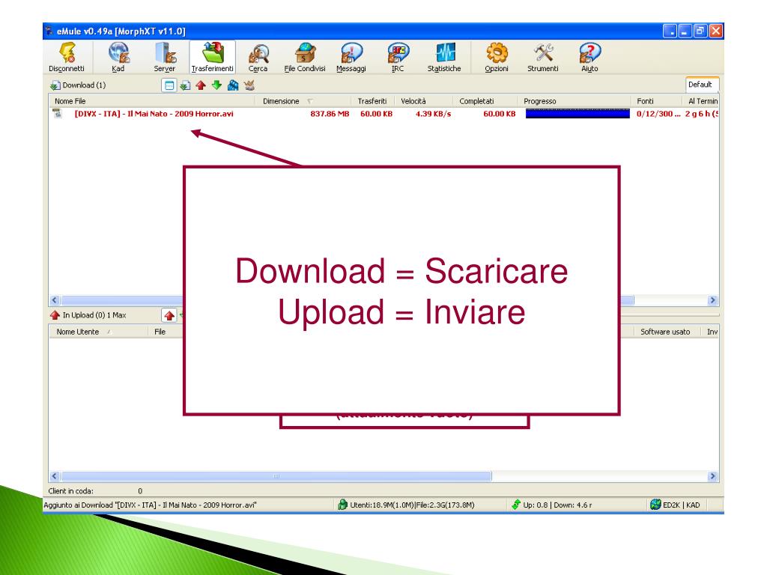
Task: Click the Up/Down transfer arrows status icon
Action: (516, 505)
